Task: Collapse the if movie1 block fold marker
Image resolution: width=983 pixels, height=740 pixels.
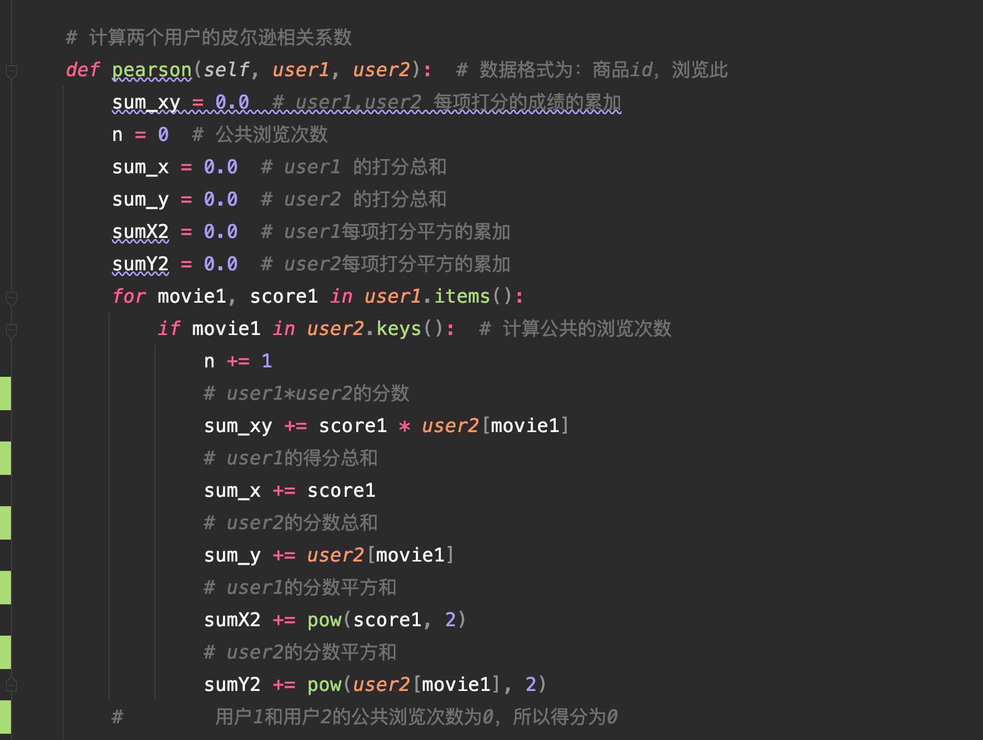Action: (11, 330)
